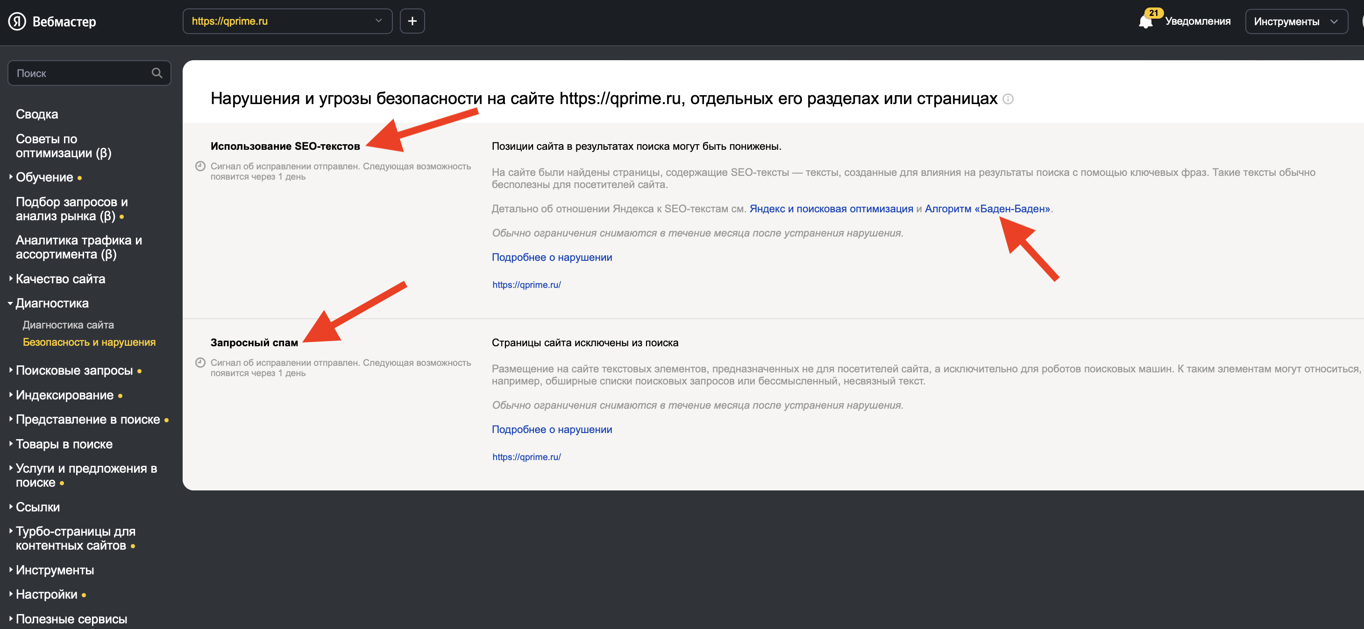Click Подробнее о нарушении under SEO-texts
Screen dimensions: 1364x629
(552, 257)
